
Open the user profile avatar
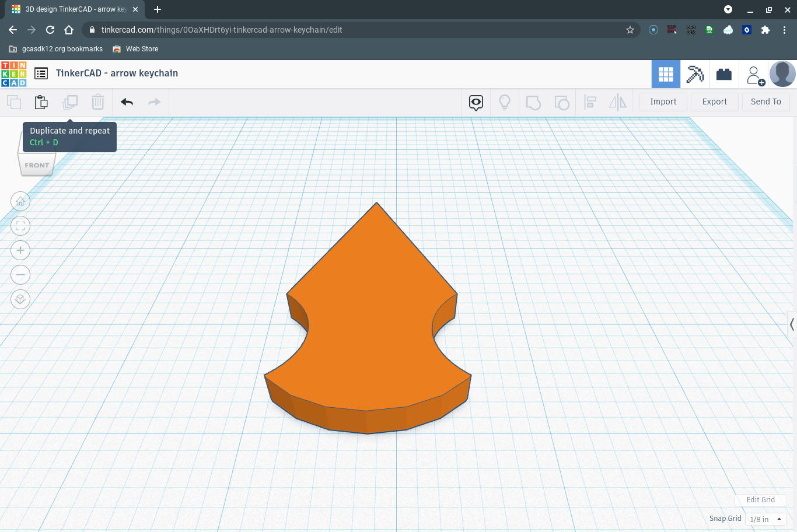tap(782, 74)
